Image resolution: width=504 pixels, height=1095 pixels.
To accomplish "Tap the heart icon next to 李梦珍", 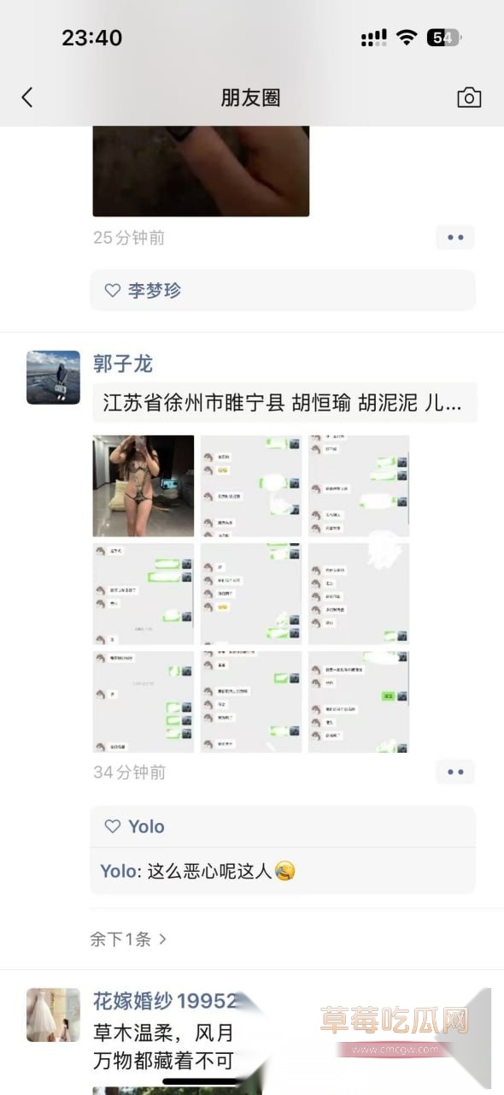I will [x=112, y=291].
